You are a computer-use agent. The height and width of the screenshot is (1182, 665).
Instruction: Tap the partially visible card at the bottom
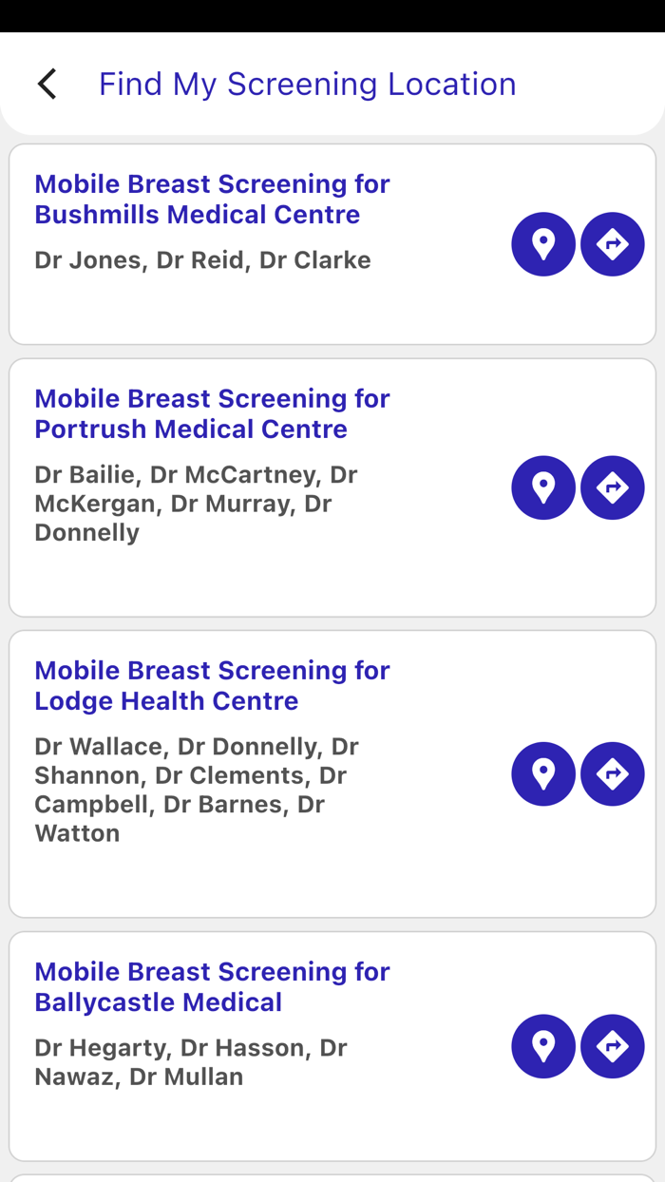pyautogui.click(x=332, y=1178)
